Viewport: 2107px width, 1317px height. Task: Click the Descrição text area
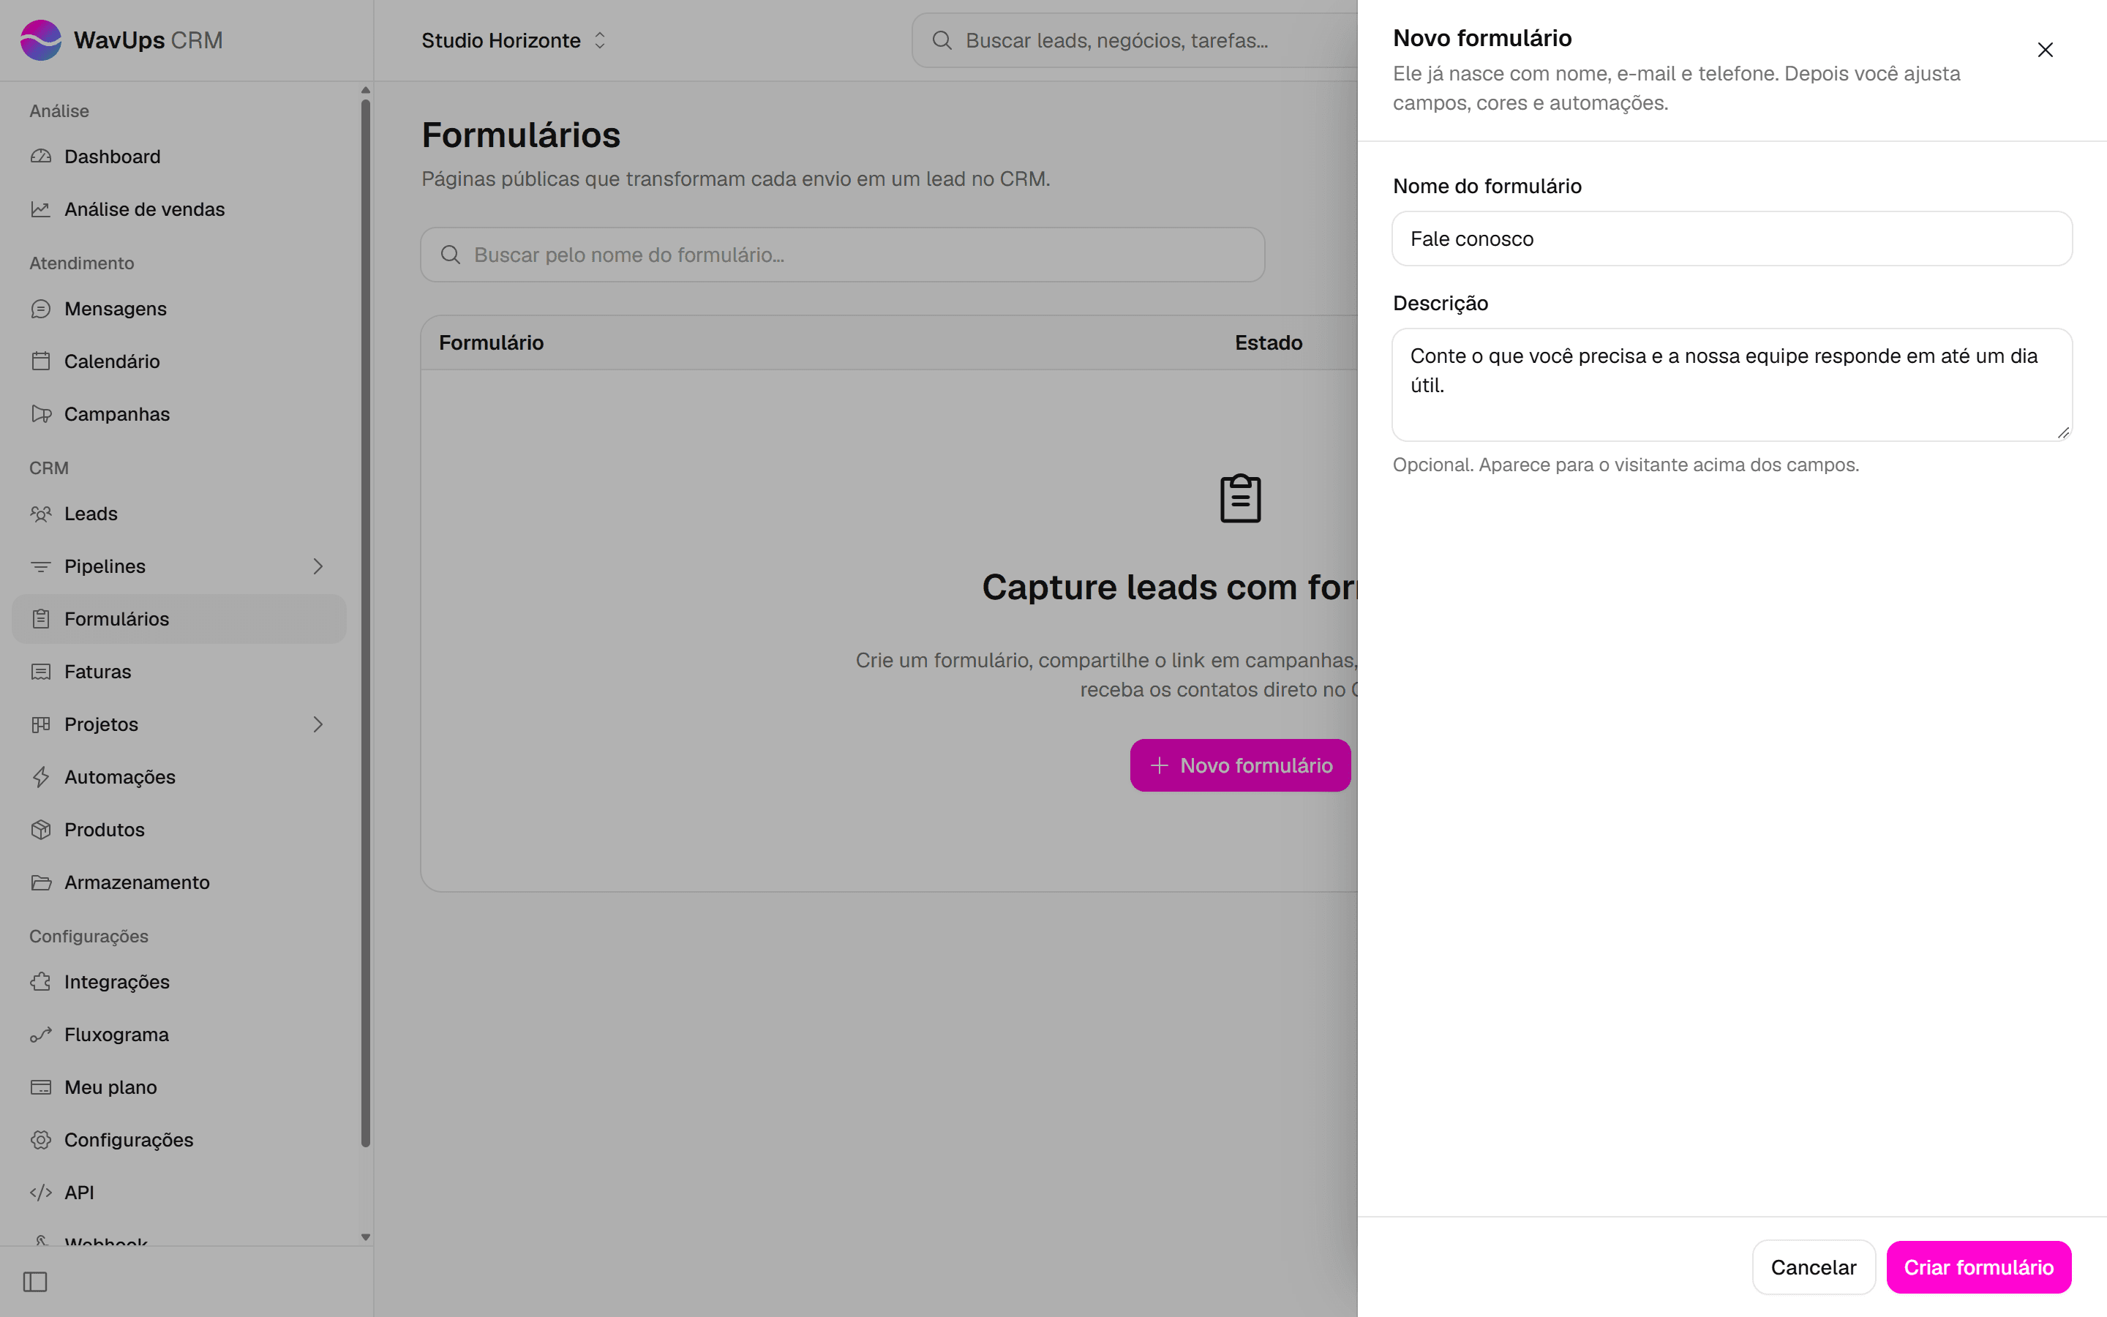tap(1732, 385)
